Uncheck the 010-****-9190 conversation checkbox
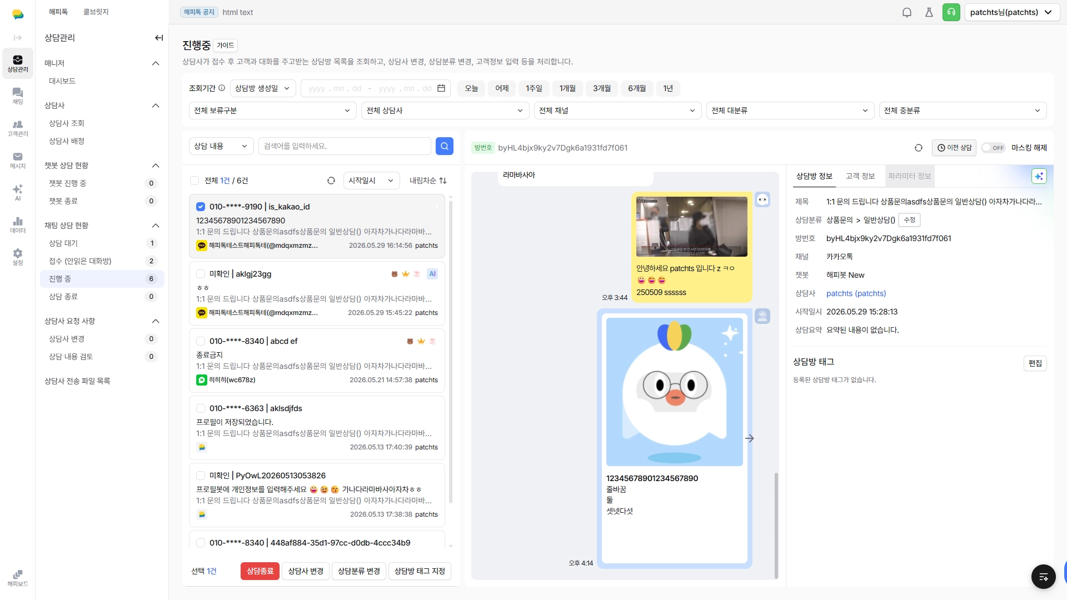Image resolution: width=1067 pixels, height=600 pixels. pyautogui.click(x=201, y=207)
